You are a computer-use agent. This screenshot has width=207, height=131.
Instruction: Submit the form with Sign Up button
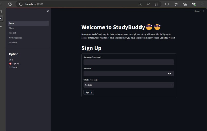pos(89,92)
